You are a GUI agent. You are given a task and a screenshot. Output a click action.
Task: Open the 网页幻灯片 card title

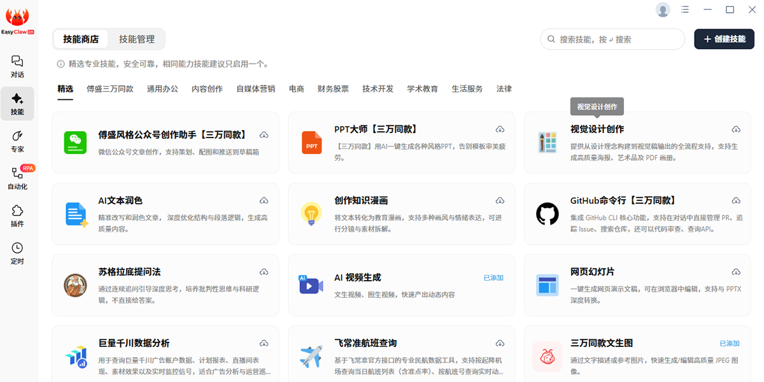[593, 272]
